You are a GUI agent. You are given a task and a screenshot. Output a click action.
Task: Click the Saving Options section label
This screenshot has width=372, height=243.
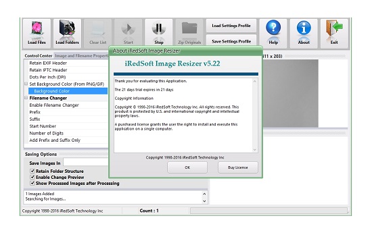(41, 154)
